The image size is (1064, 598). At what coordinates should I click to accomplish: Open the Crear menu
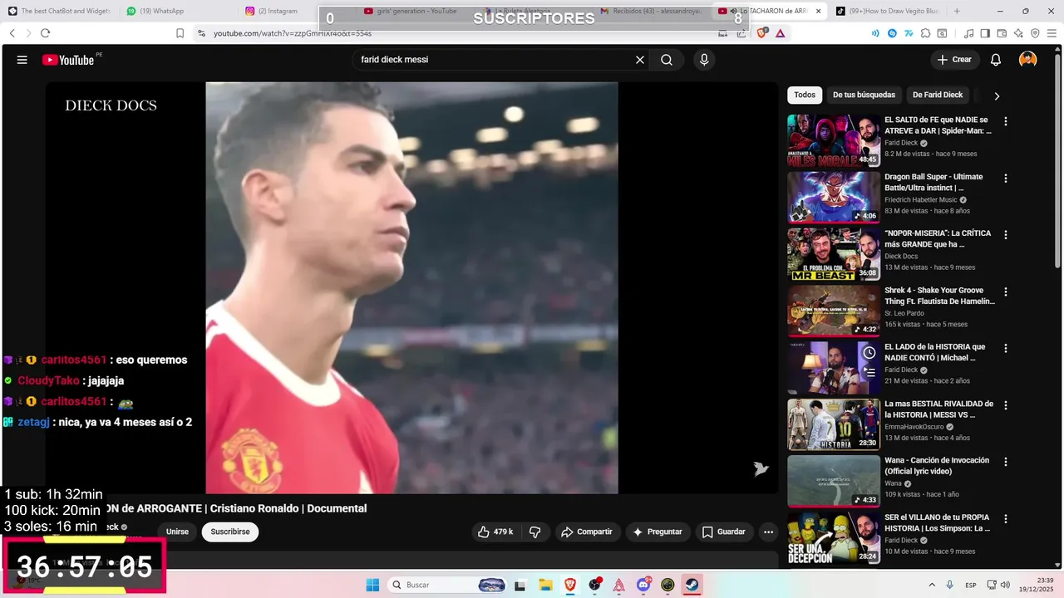click(x=954, y=60)
